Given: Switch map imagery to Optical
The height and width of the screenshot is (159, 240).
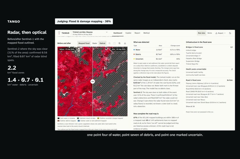Looking at the screenshot, I should tap(102, 43).
